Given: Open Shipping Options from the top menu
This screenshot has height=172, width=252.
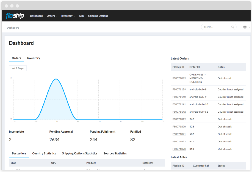Looking at the screenshot, I should coord(98,16).
